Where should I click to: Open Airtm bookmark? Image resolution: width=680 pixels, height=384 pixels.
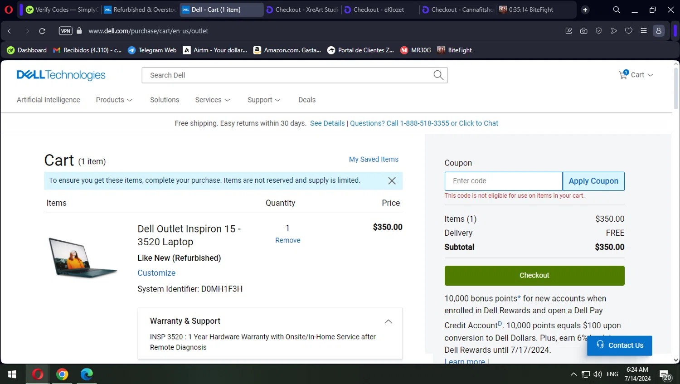(215, 50)
